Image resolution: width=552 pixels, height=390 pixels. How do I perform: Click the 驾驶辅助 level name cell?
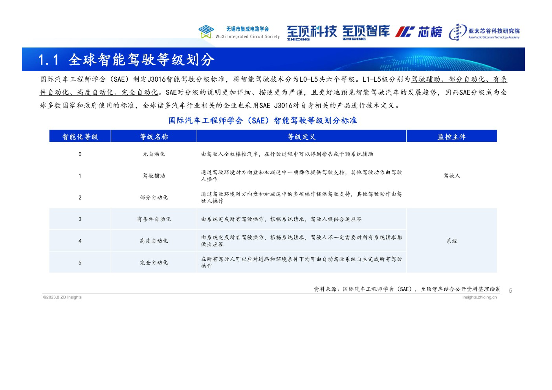[154, 176]
